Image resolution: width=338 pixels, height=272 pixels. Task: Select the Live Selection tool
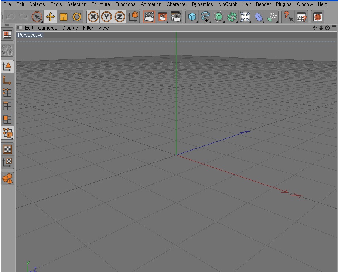(x=37, y=17)
